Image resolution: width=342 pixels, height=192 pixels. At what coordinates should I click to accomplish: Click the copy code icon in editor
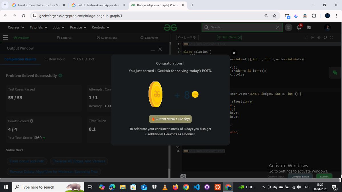click(x=306, y=37)
